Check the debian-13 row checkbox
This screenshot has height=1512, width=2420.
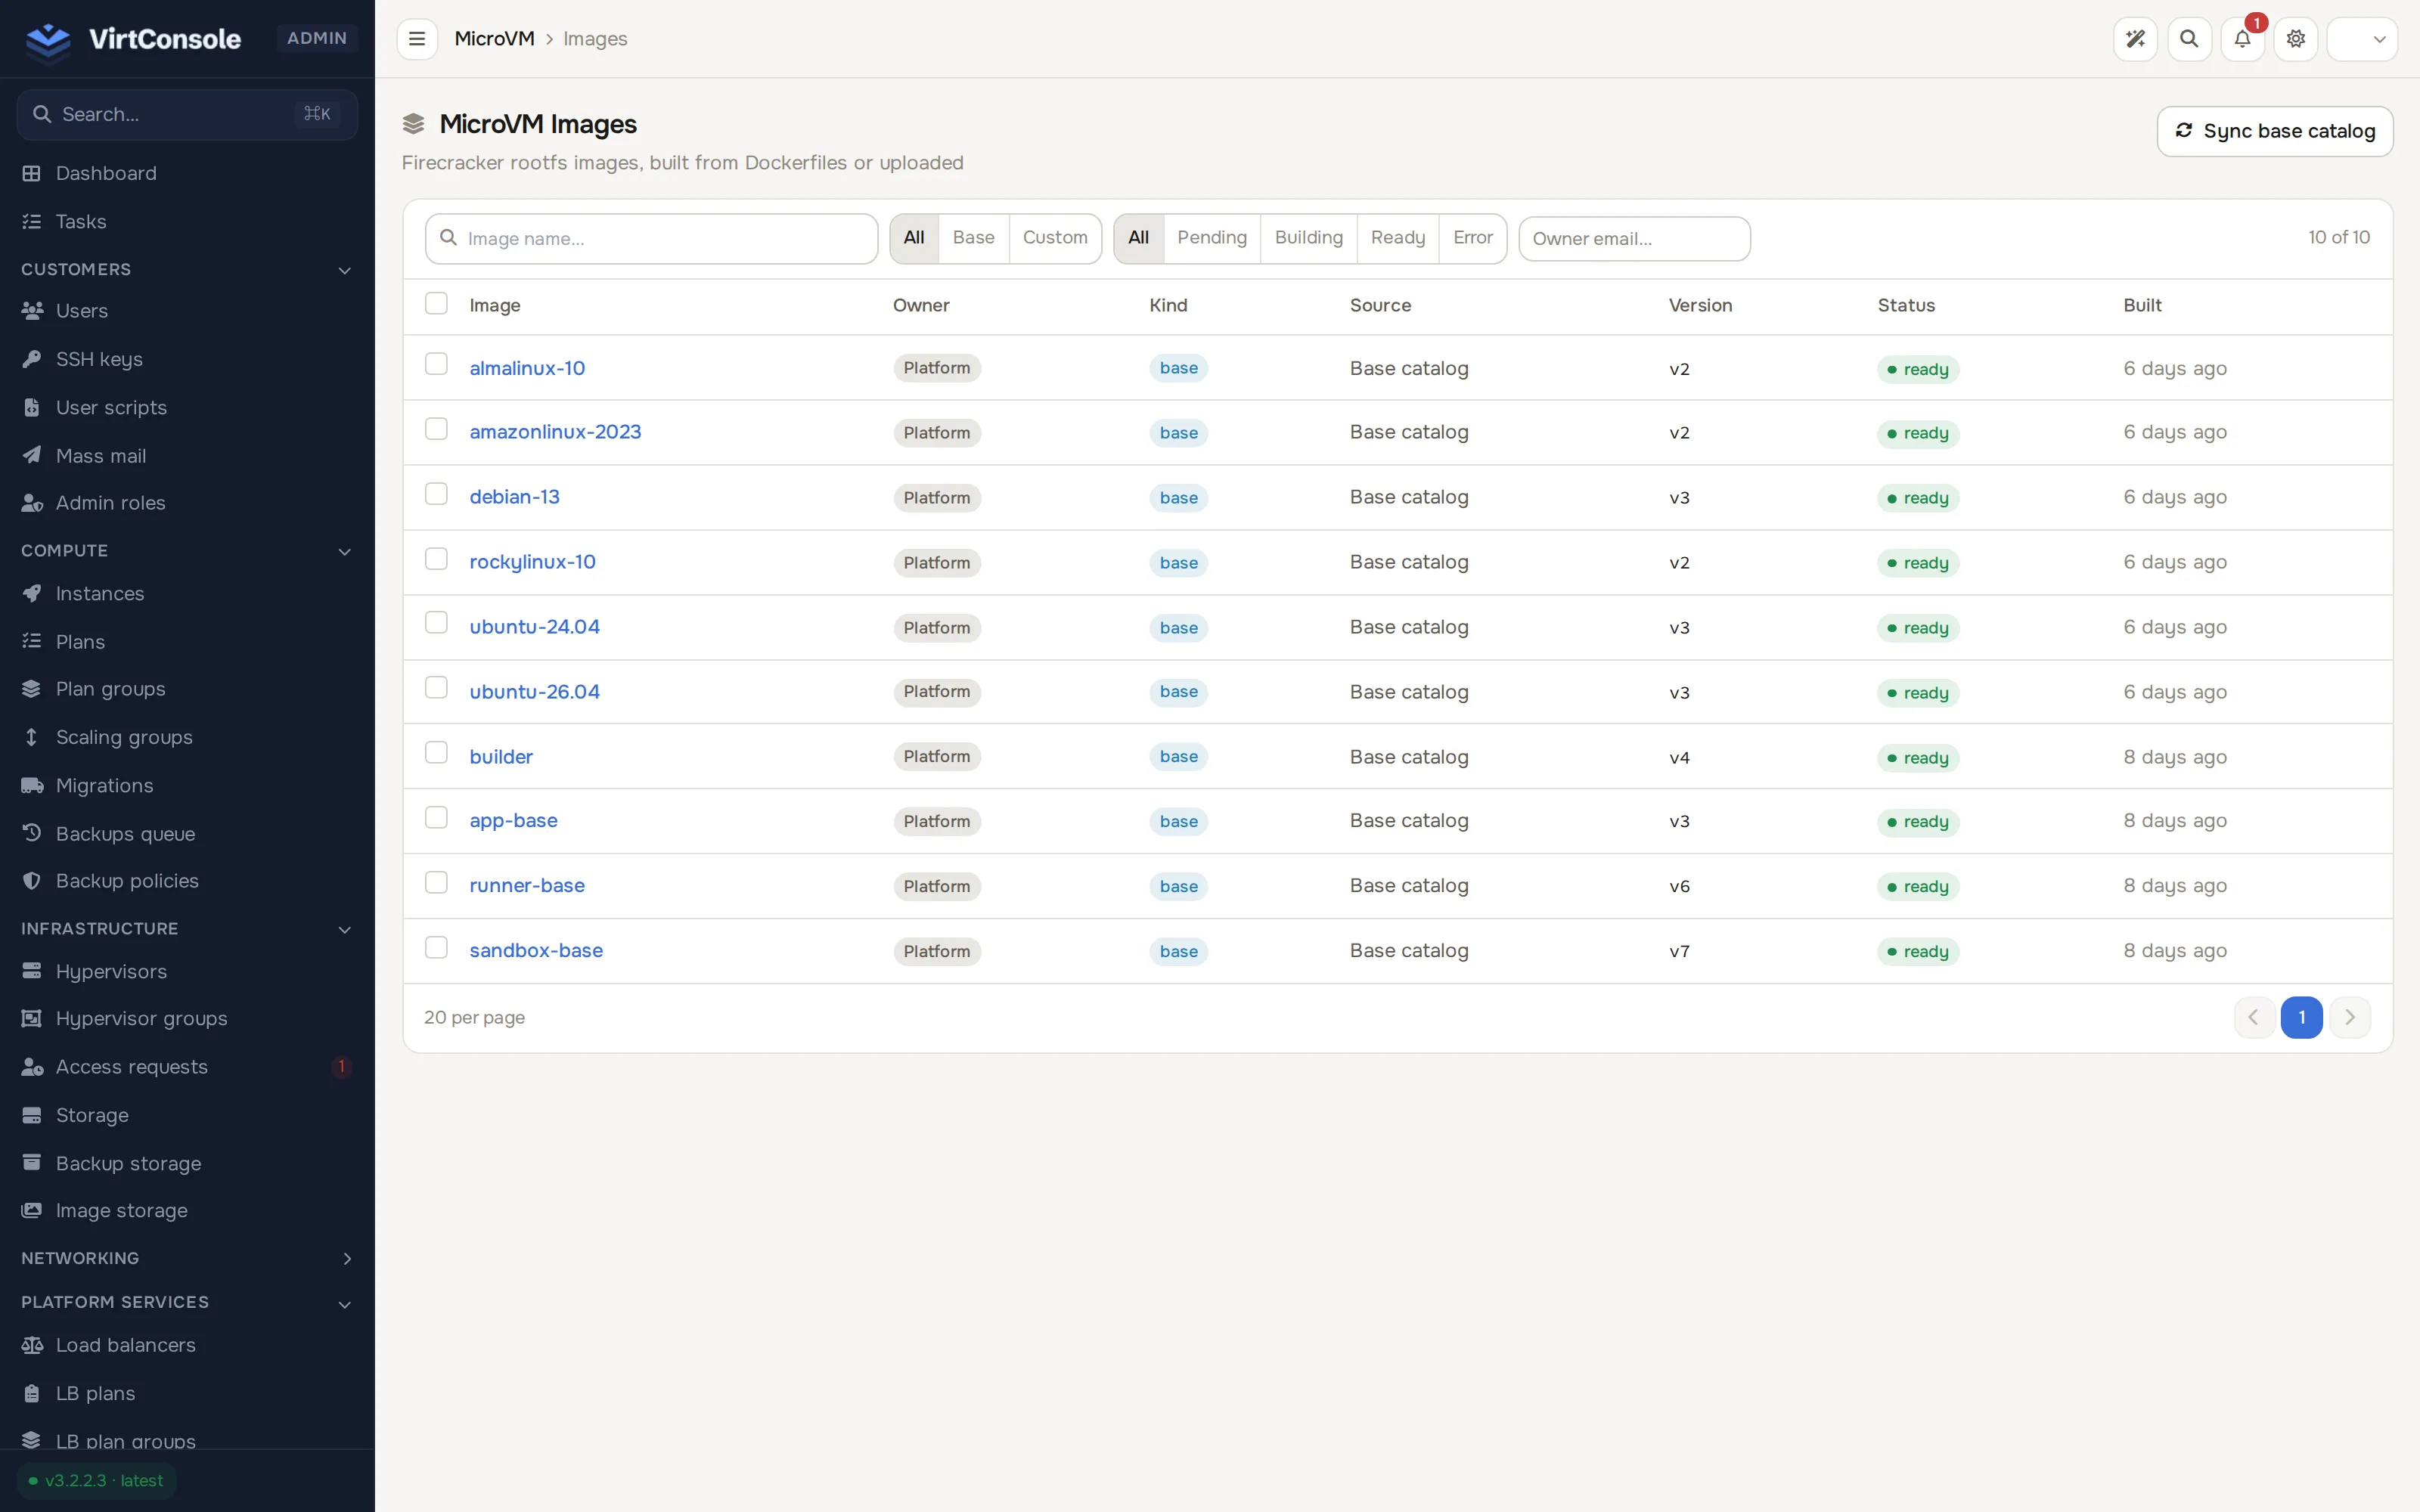click(436, 494)
